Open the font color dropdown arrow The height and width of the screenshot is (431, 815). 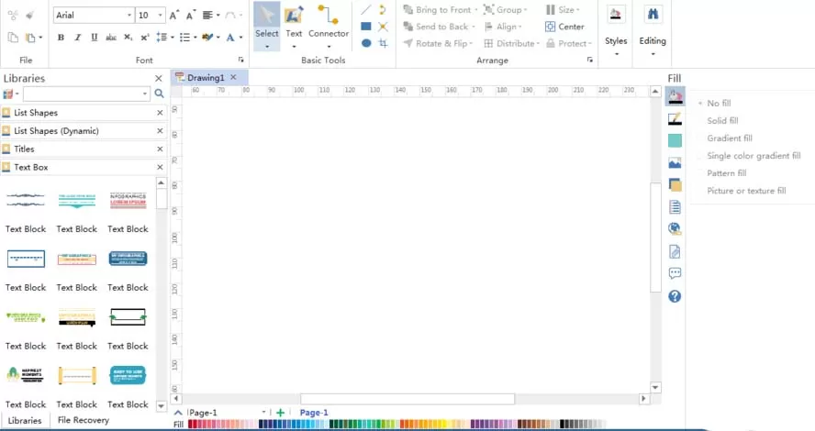[240, 38]
